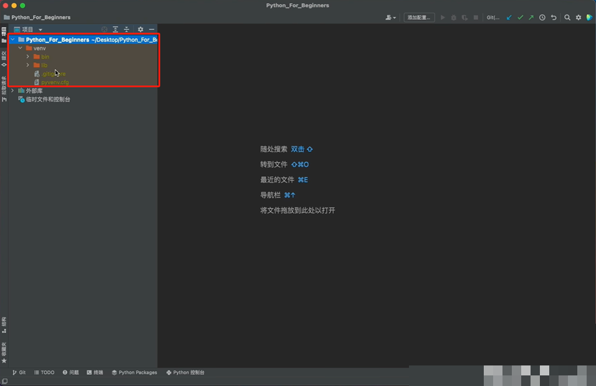The height and width of the screenshot is (386, 596).
Task: Click the rollback undo arrow icon
Action: tap(554, 17)
